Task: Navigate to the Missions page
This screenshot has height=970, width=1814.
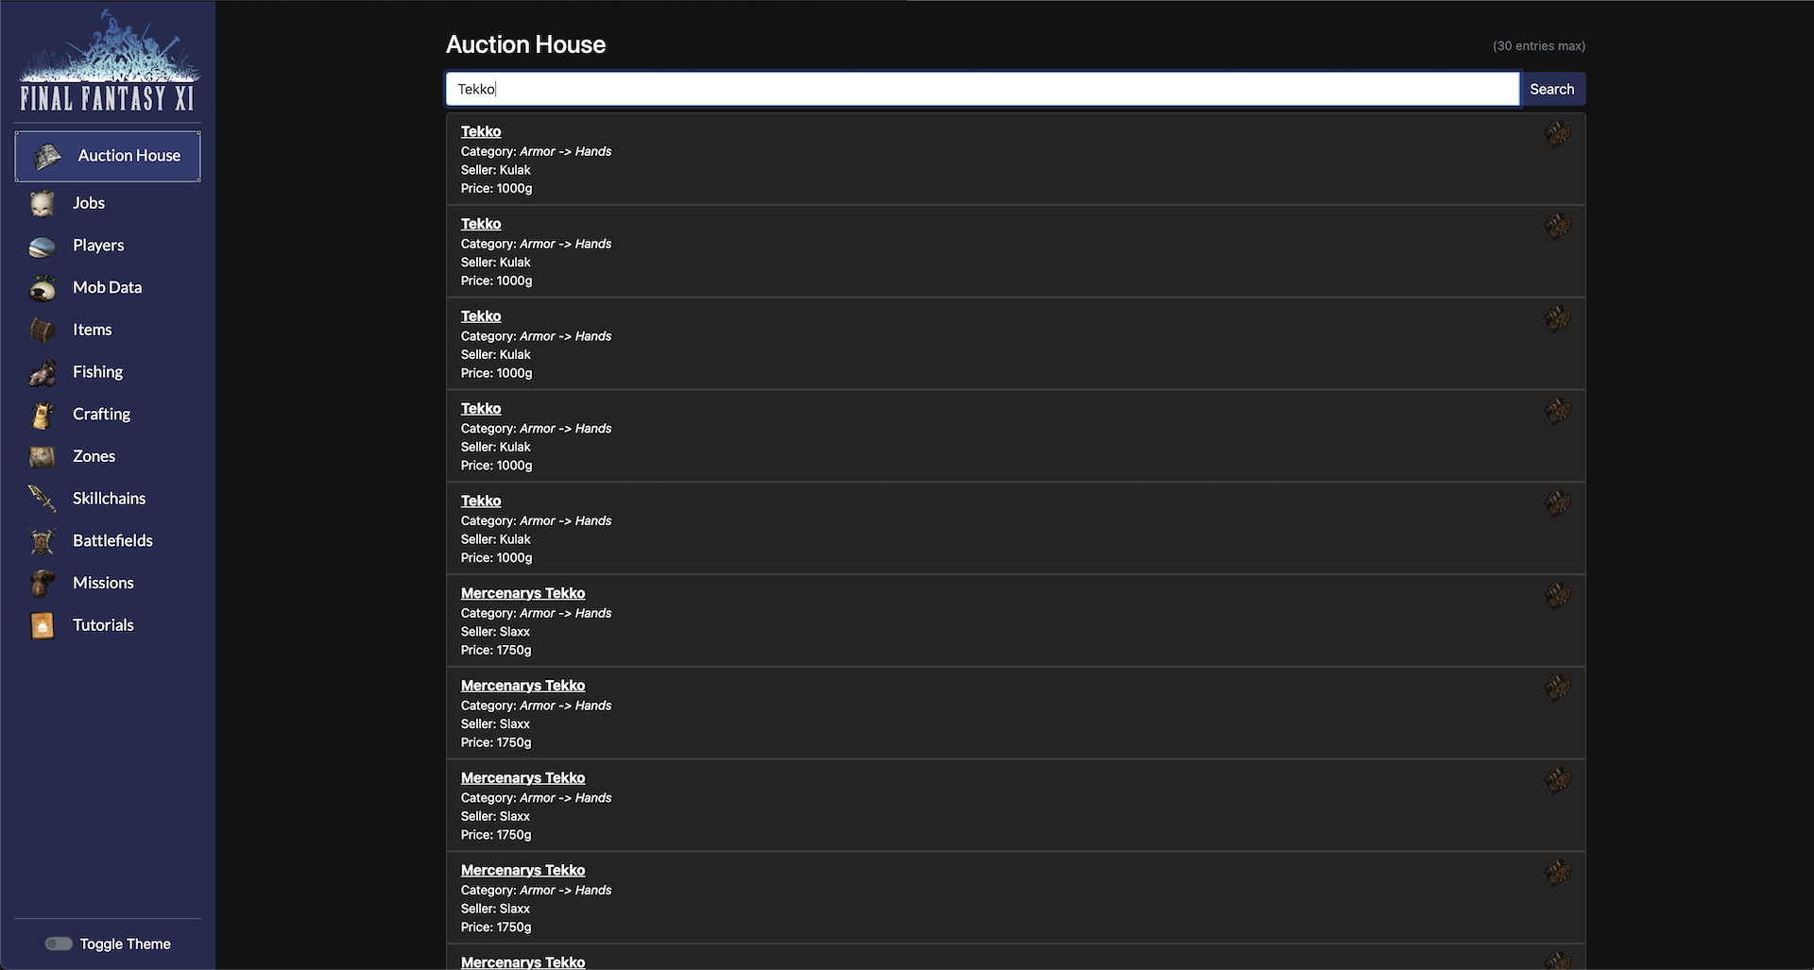Action: 103,583
